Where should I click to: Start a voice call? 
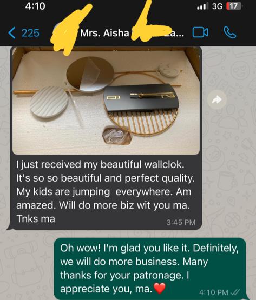[x=230, y=32]
